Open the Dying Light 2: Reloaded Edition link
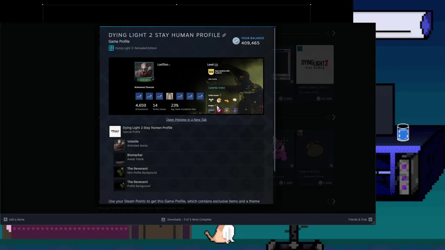445x250 pixels. coord(136,48)
